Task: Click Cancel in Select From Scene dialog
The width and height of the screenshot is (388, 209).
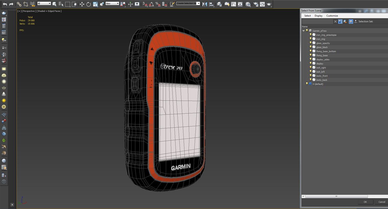Action: (382, 202)
